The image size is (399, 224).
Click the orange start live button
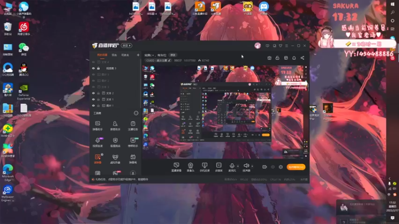pyautogui.click(x=296, y=167)
